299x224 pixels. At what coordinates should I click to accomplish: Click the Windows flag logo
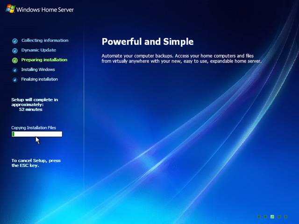pyautogui.click(x=10, y=8)
